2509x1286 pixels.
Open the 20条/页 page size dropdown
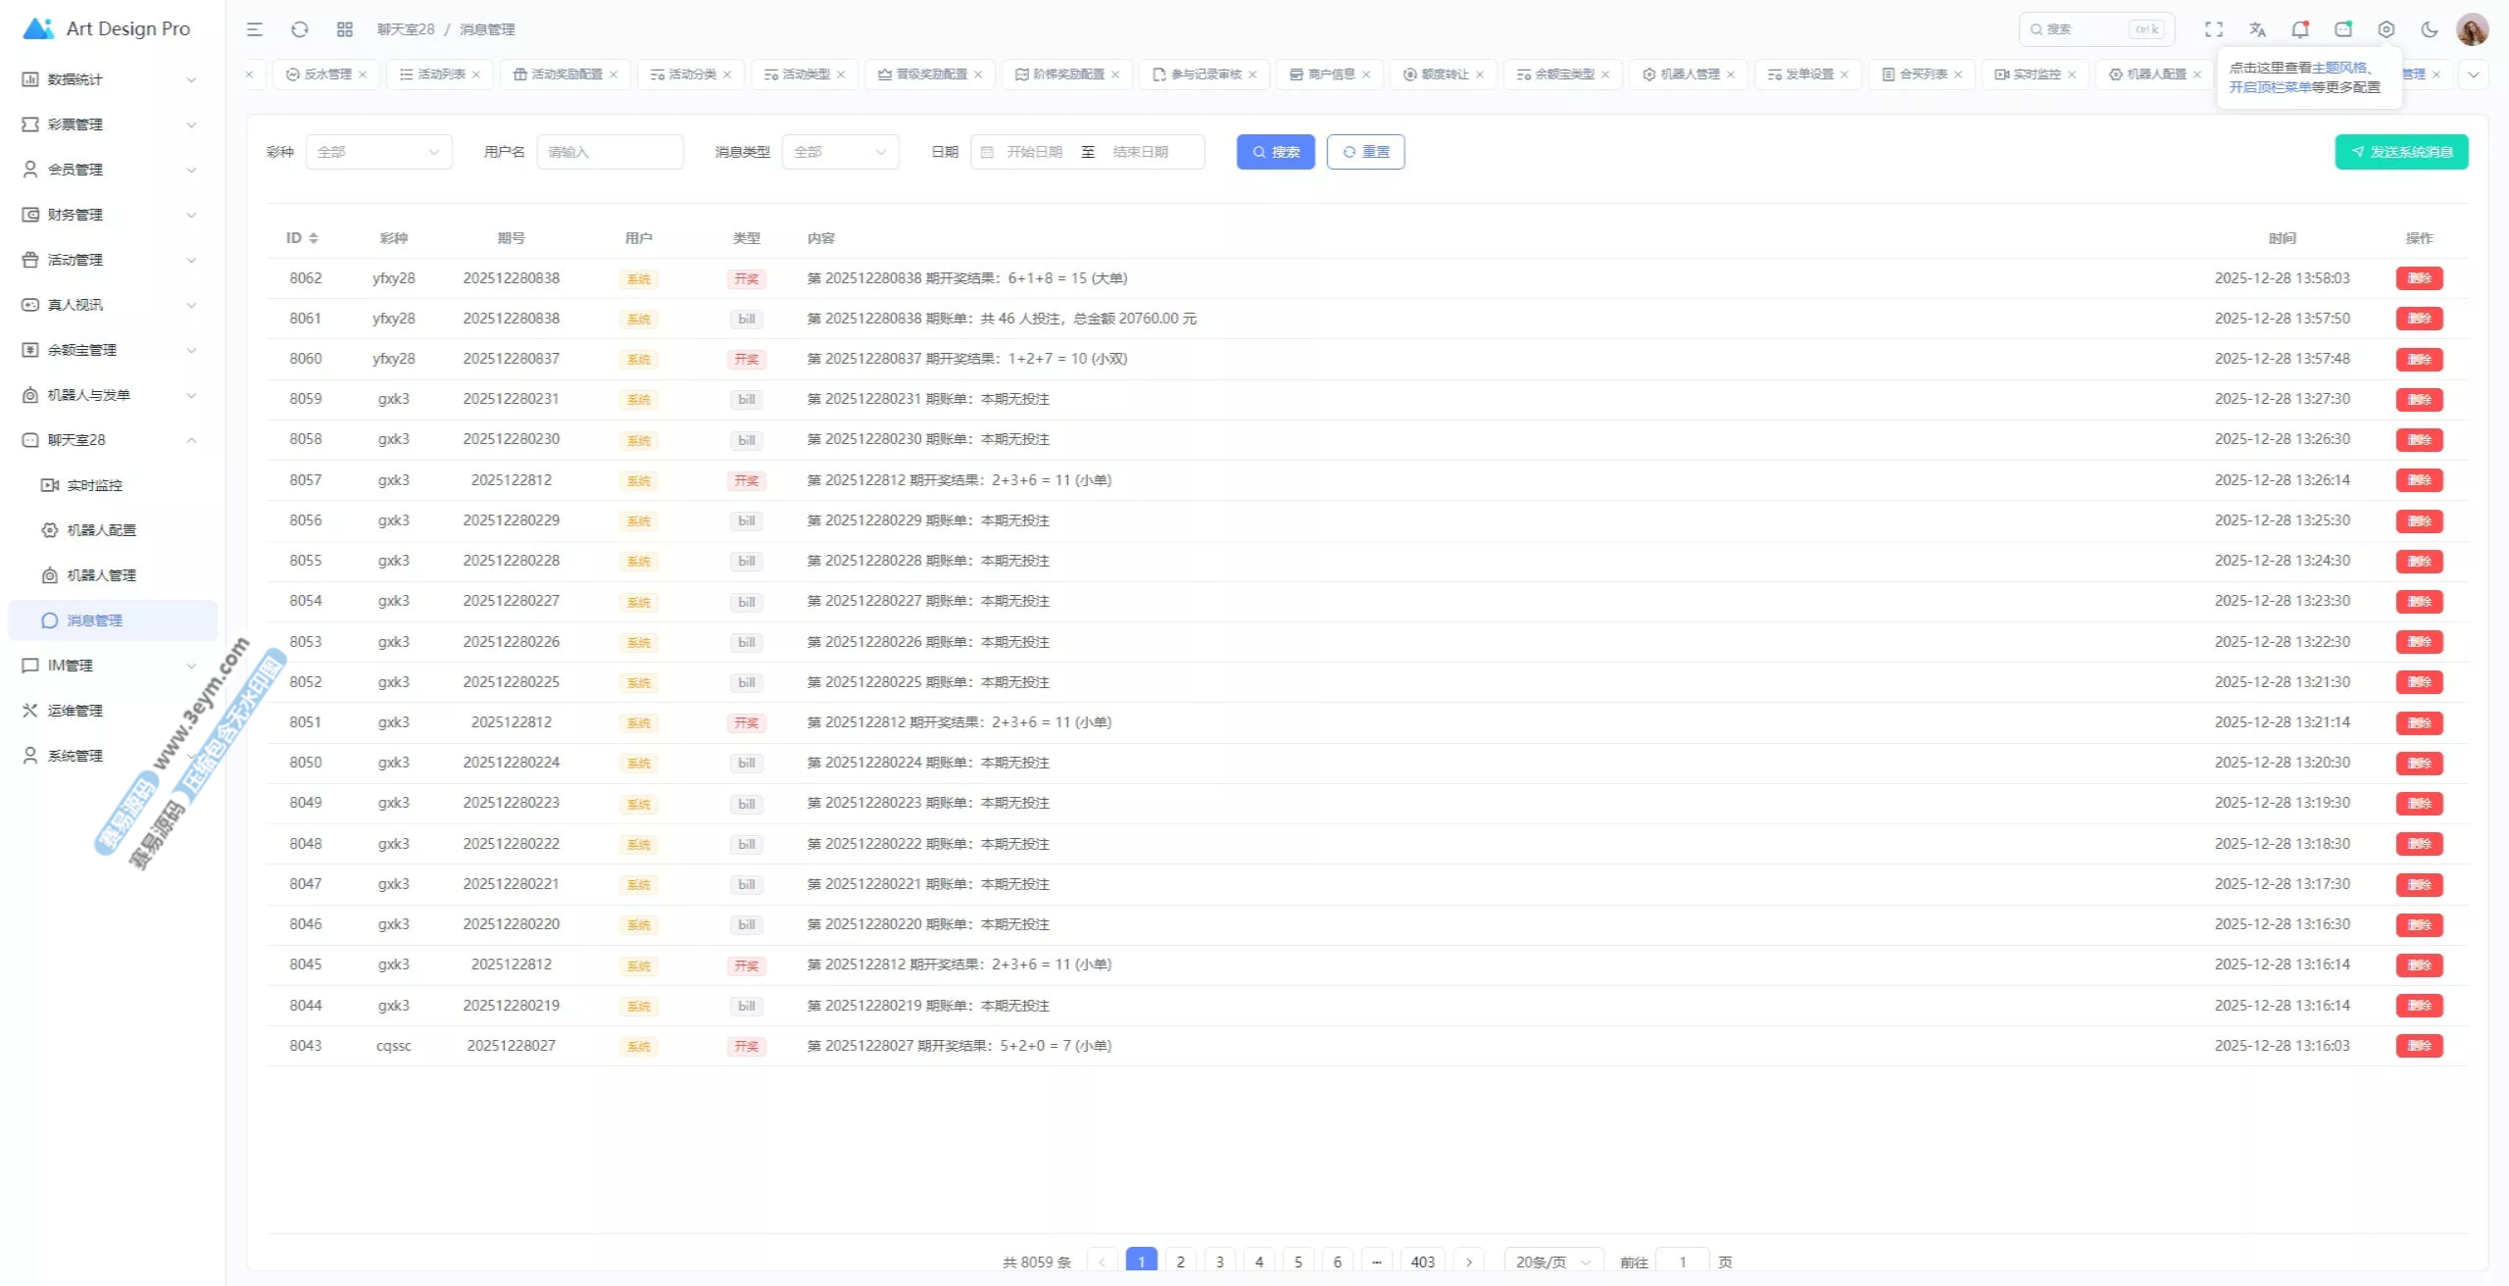coord(1552,1261)
